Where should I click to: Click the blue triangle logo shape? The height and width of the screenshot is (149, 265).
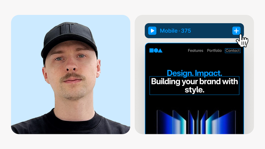coord(160,50)
